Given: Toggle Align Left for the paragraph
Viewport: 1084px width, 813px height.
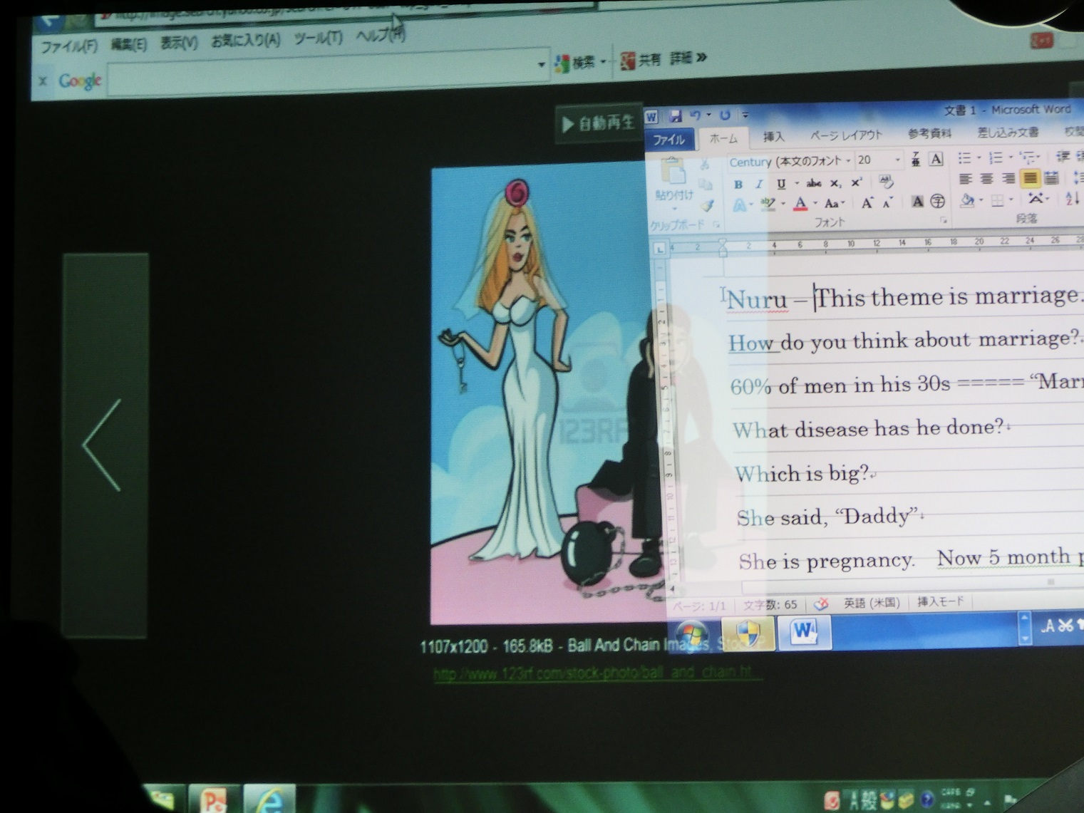Looking at the screenshot, I should click(965, 179).
